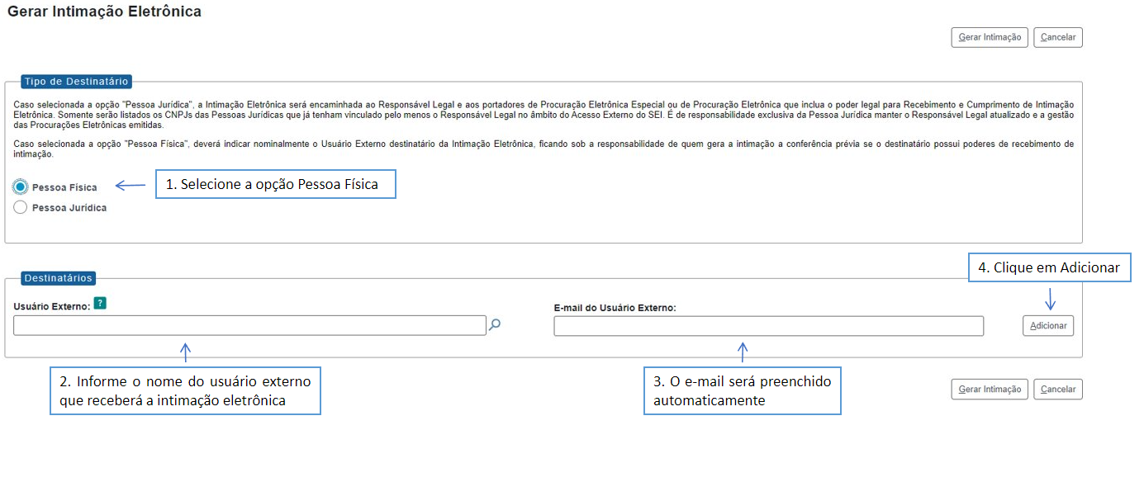The width and height of the screenshot is (1144, 482).
Task: Click the Pessoa Física option label text
Action: coord(64,187)
